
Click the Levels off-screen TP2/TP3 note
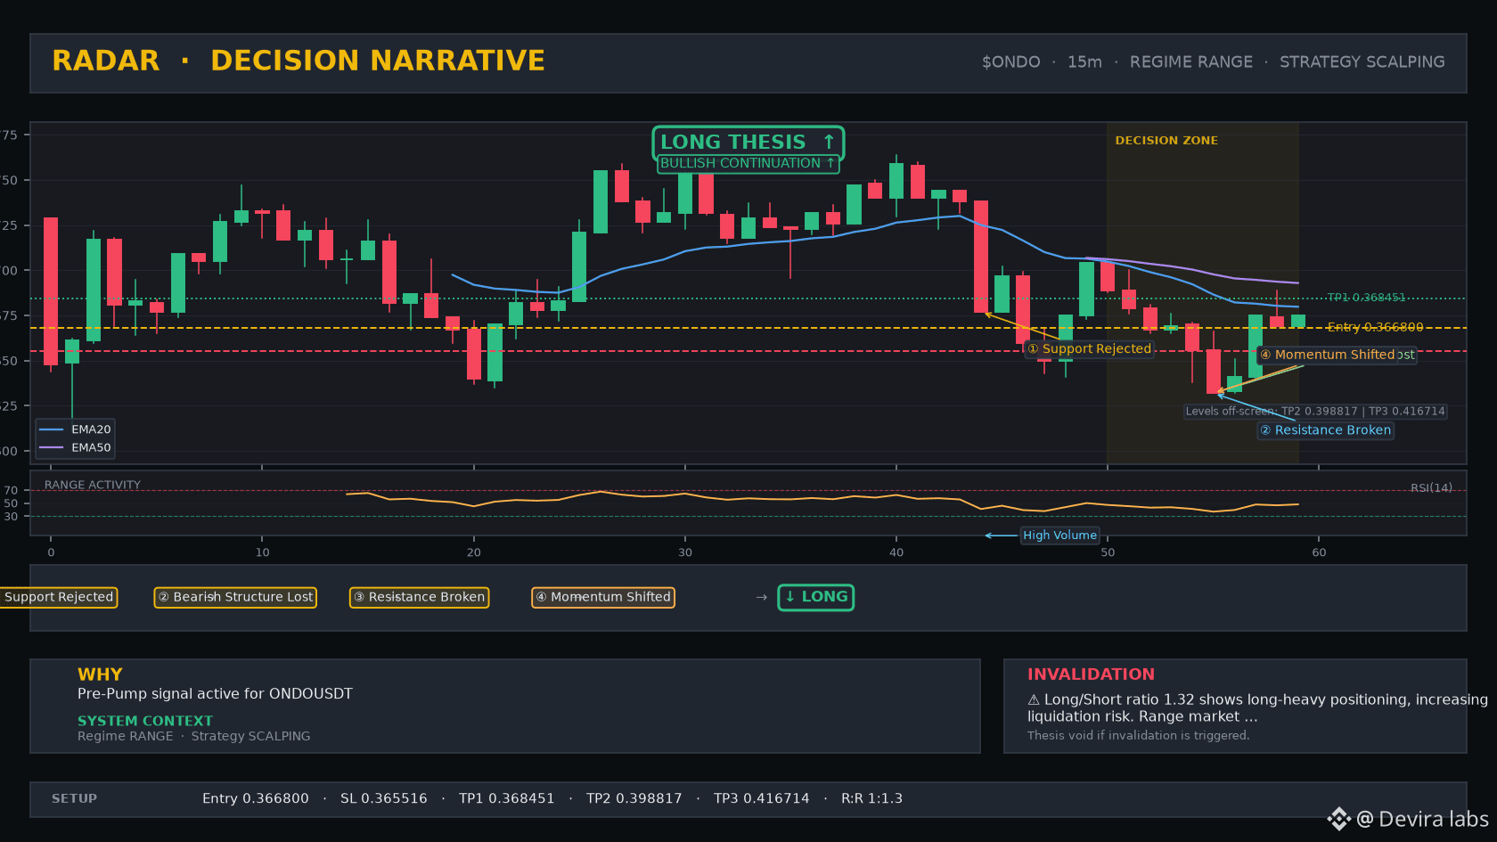click(1315, 412)
